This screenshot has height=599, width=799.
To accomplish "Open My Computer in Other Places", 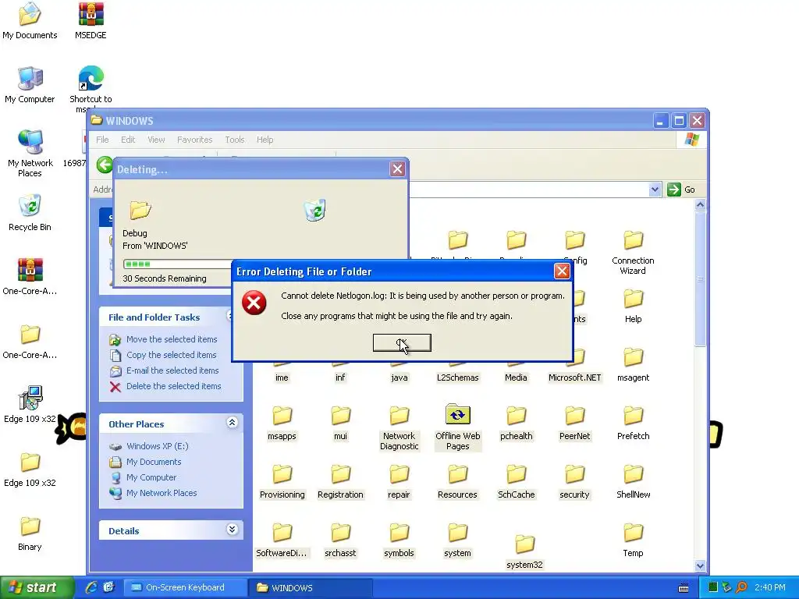I will (151, 477).
